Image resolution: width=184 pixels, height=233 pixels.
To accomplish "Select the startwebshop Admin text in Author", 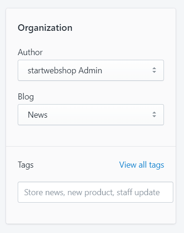I will (x=65, y=71).
